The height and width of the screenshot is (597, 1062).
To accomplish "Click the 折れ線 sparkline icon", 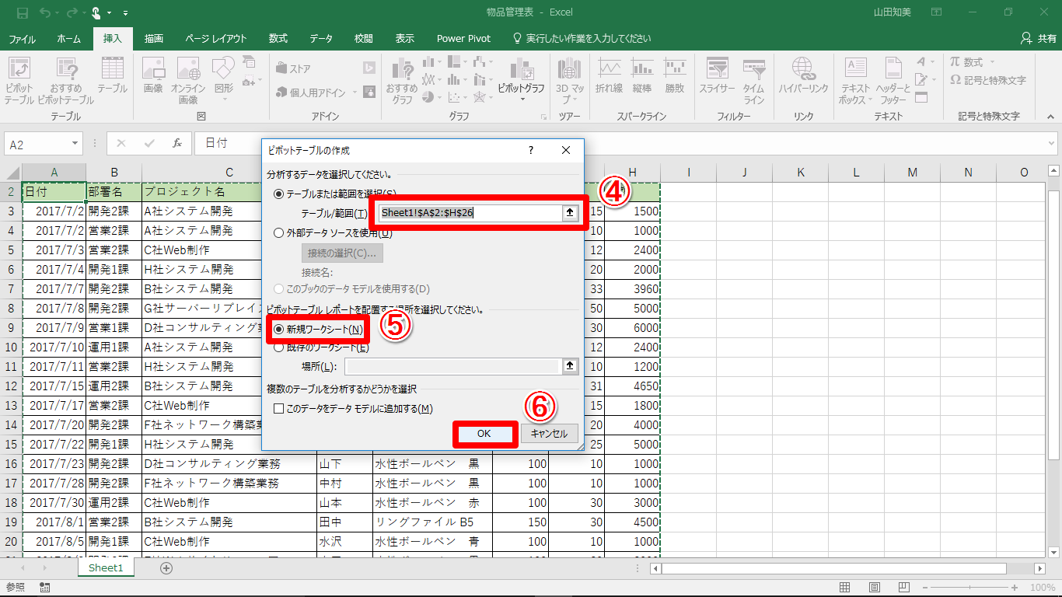I will (609, 75).
